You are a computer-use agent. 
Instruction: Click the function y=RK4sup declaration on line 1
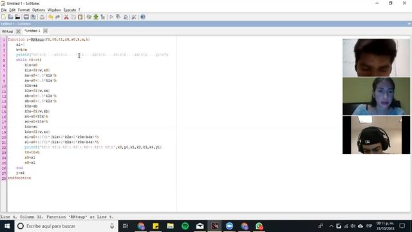49,39
